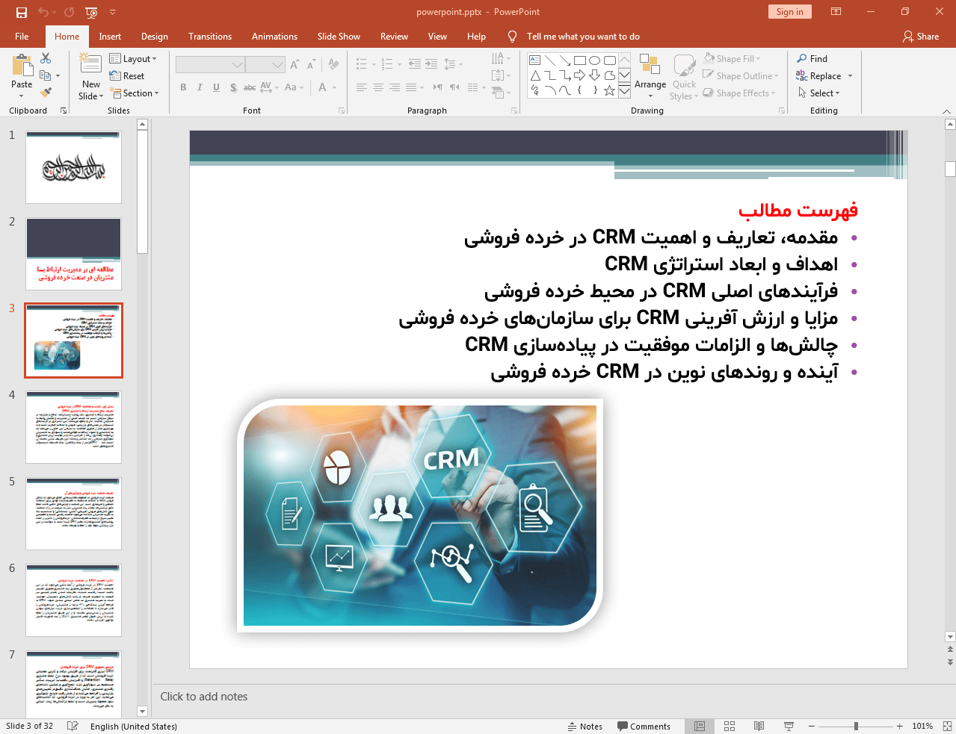956x734 pixels.
Task: Insert an oval from the shapes gallery
Action: pyautogui.click(x=594, y=60)
